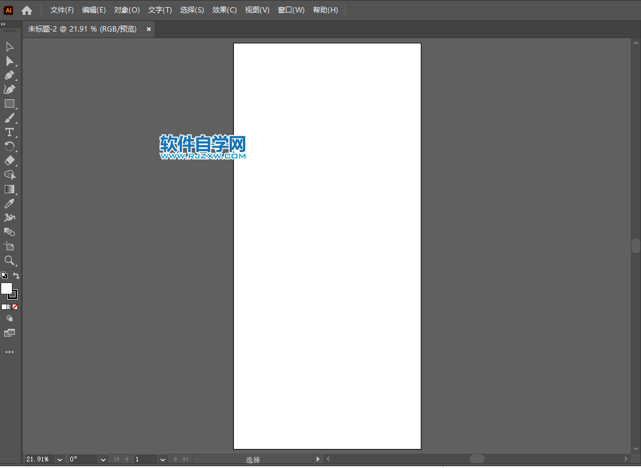Image resolution: width=641 pixels, height=468 pixels.
Task: Select the Eyedropper tool
Action: [10, 204]
